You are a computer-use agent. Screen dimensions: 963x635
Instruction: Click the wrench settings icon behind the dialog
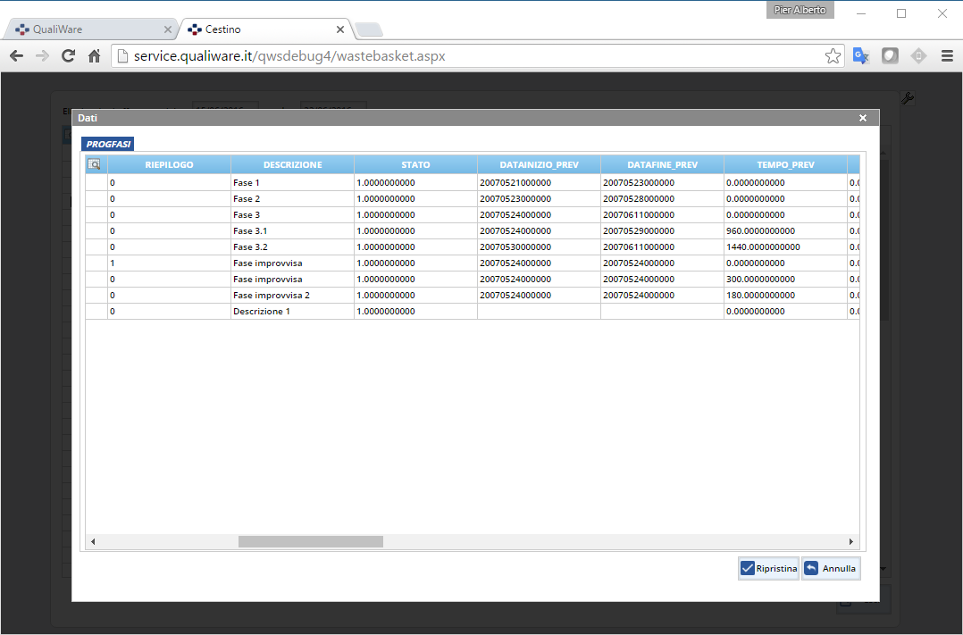[907, 99]
